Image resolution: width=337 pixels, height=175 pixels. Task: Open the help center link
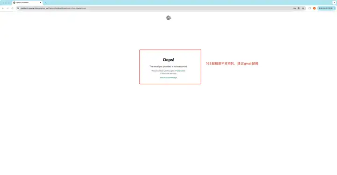pyautogui.click(x=181, y=71)
